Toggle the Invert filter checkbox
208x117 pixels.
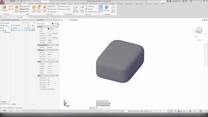[x=1, y=104]
